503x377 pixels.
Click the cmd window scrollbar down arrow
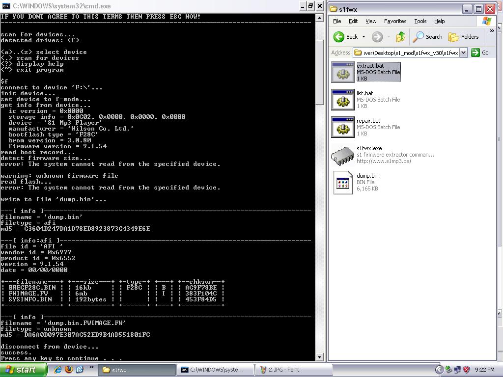(320, 357)
